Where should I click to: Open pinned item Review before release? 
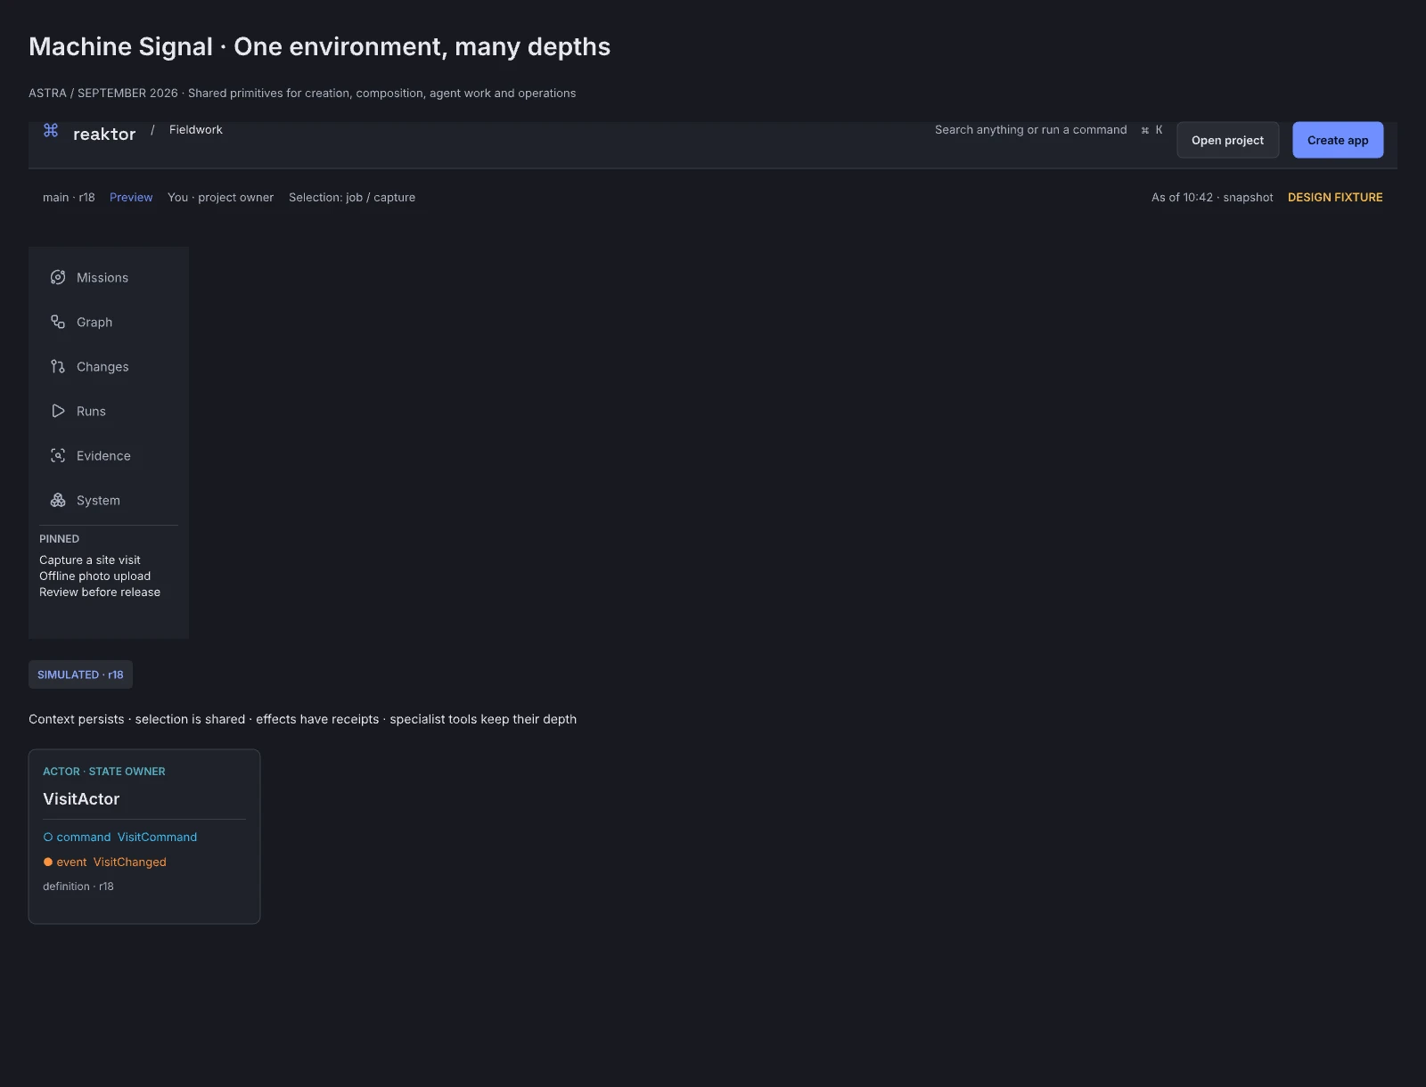[x=100, y=593]
